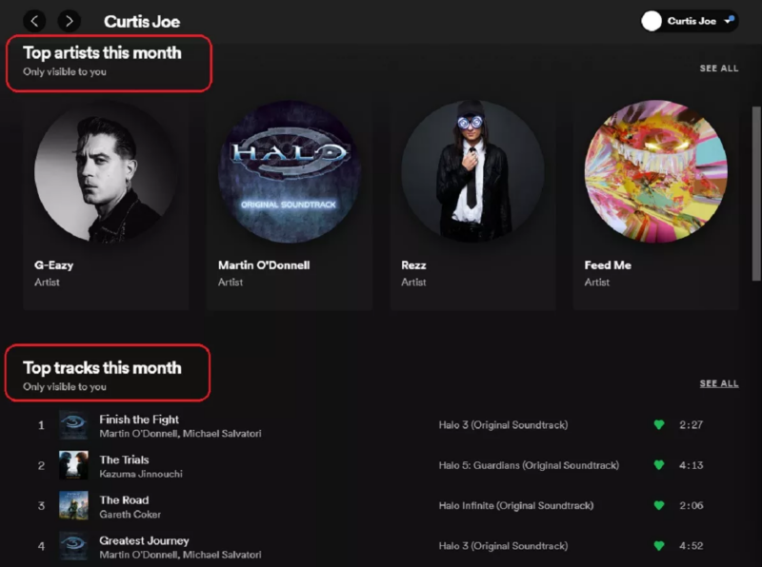Remove The Road from liked songs

658,506
